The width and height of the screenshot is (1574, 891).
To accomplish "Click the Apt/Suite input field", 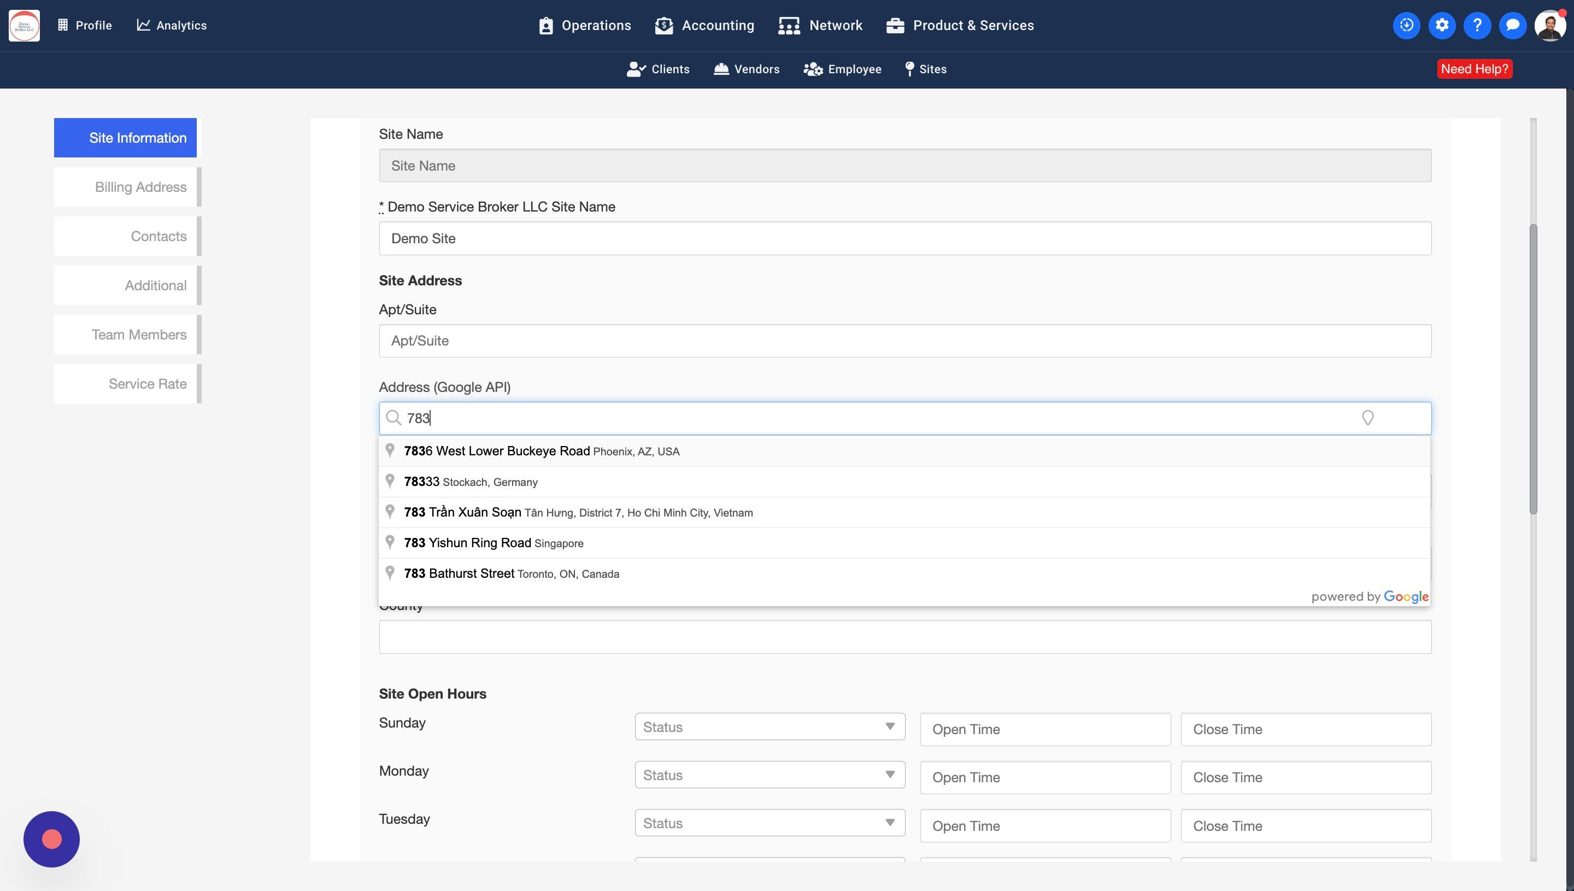I will [x=904, y=341].
